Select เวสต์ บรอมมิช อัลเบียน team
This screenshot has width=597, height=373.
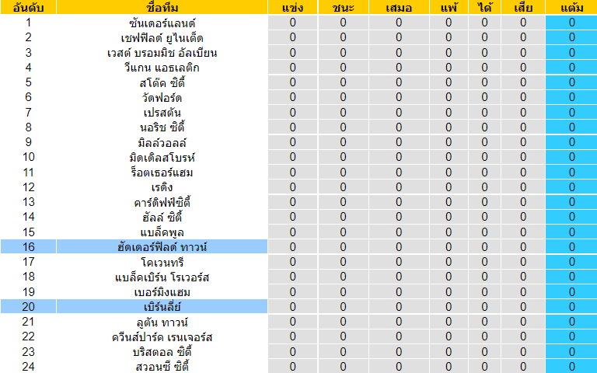tap(162, 53)
